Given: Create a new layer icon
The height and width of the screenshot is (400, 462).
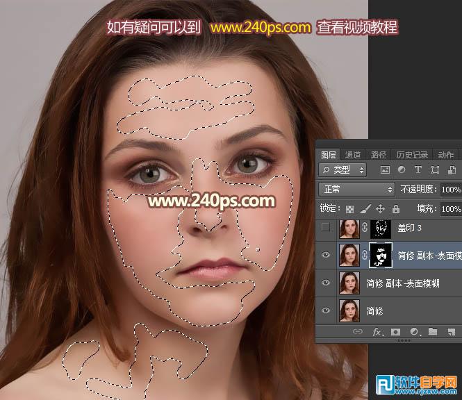Looking at the screenshot, I should tap(452, 332).
